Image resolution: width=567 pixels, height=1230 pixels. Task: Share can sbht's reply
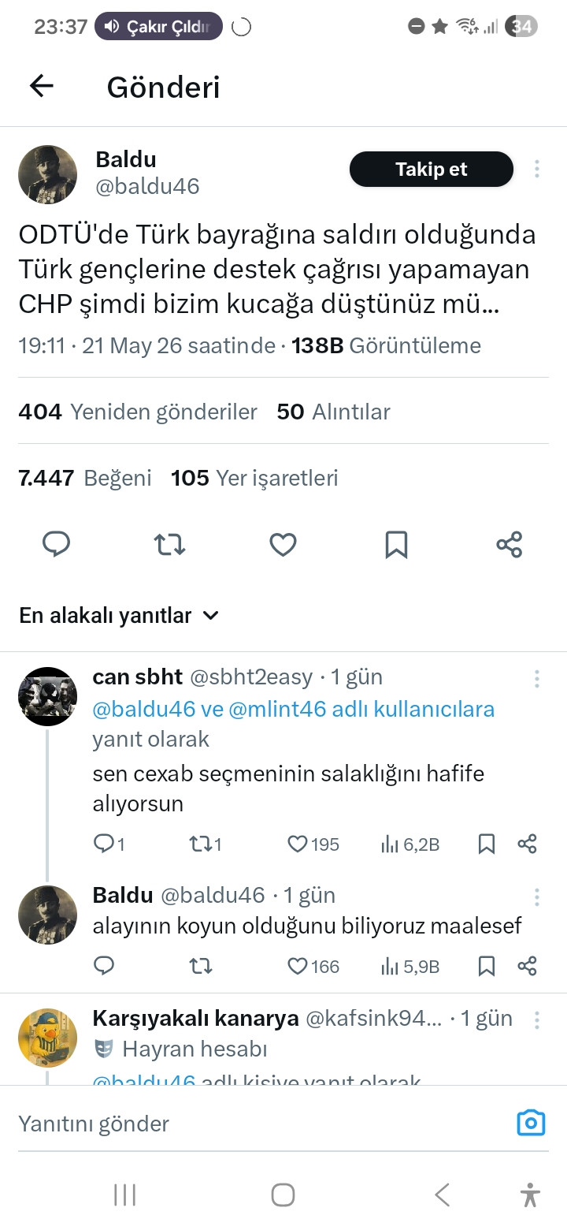527,844
